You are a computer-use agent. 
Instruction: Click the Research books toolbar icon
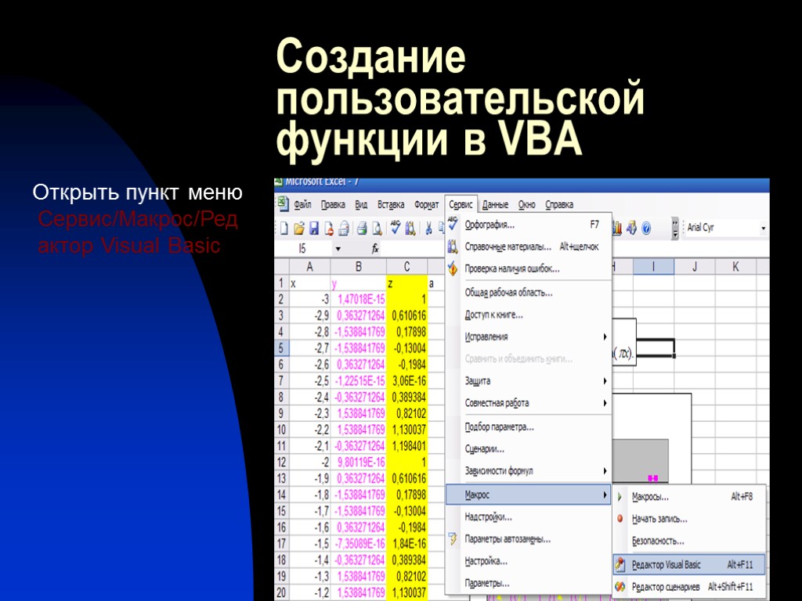(x=410, y=228)
